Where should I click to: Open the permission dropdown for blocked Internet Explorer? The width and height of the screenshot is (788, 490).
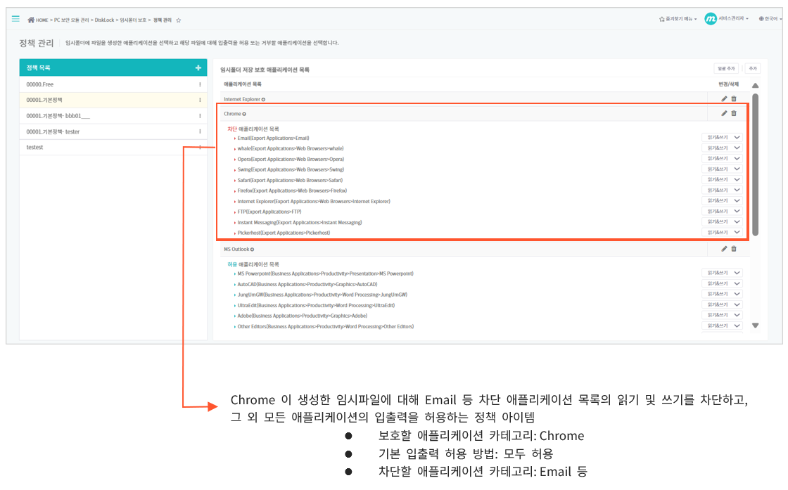[x=722, y=201]
